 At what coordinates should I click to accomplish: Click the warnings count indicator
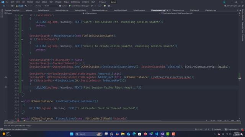point(24,121)
